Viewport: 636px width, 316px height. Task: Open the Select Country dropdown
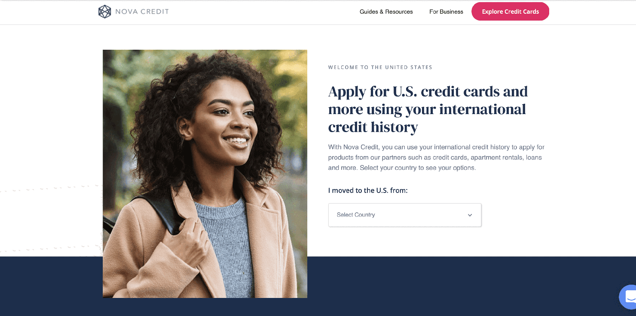click(405, 215)
